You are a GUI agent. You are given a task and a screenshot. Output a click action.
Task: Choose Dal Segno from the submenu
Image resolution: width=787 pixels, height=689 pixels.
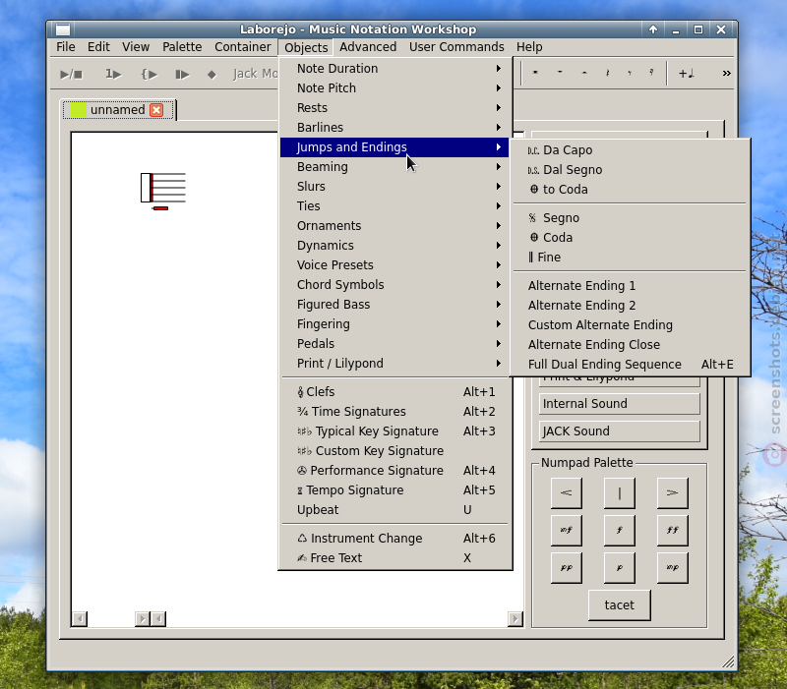point(630,169)
